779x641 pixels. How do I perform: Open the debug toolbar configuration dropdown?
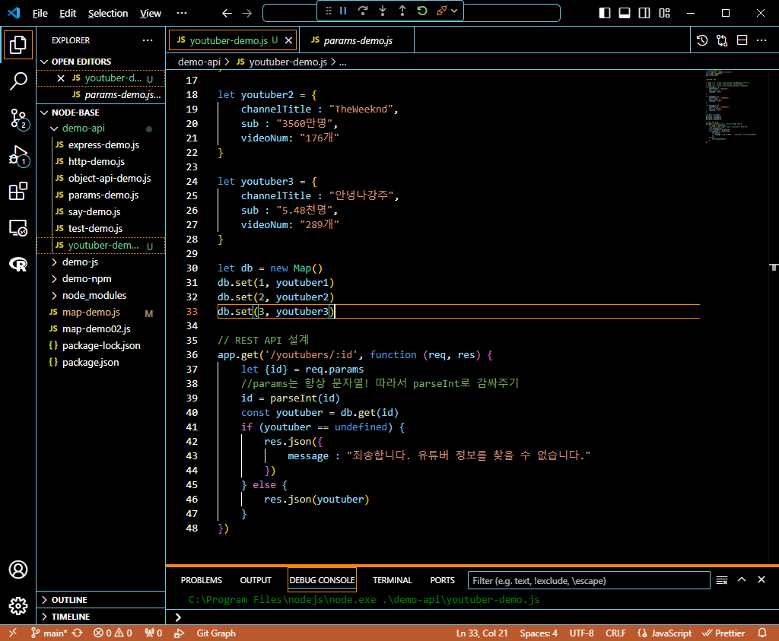pos(454,11)
